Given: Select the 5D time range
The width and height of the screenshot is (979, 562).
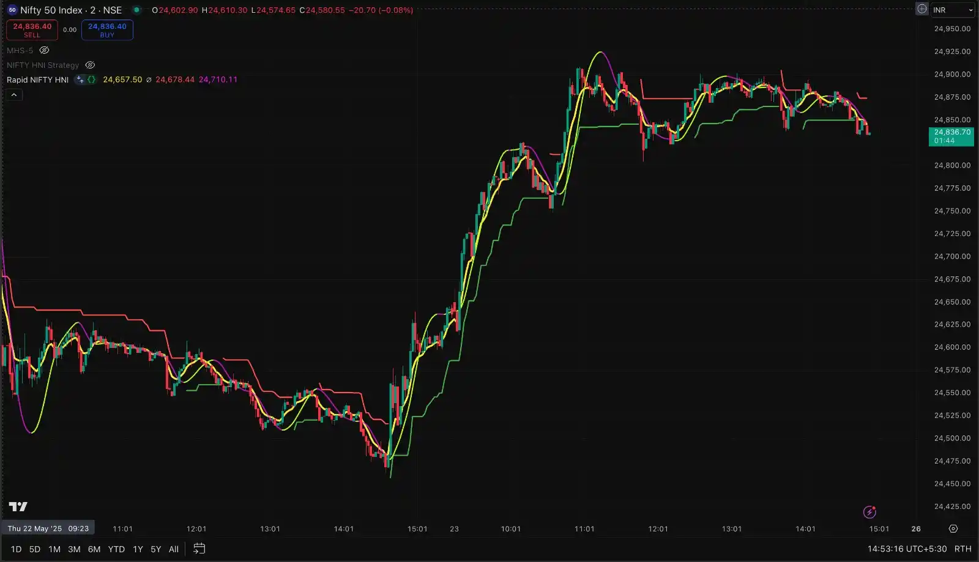Looking at the screenshot, I should point(35,549).
